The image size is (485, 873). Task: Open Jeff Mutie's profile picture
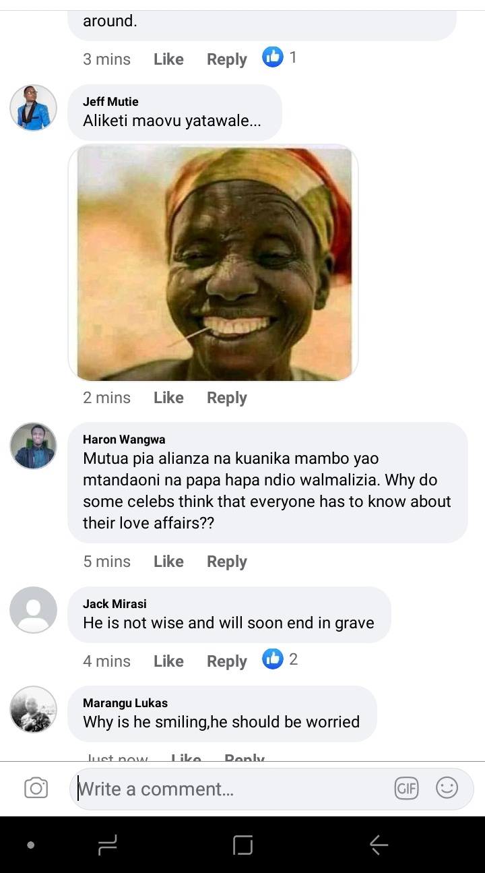coord(33,108)
